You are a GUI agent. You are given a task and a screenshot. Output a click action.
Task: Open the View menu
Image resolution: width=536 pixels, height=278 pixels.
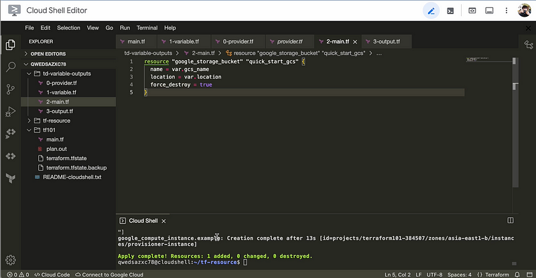point(92,27)
